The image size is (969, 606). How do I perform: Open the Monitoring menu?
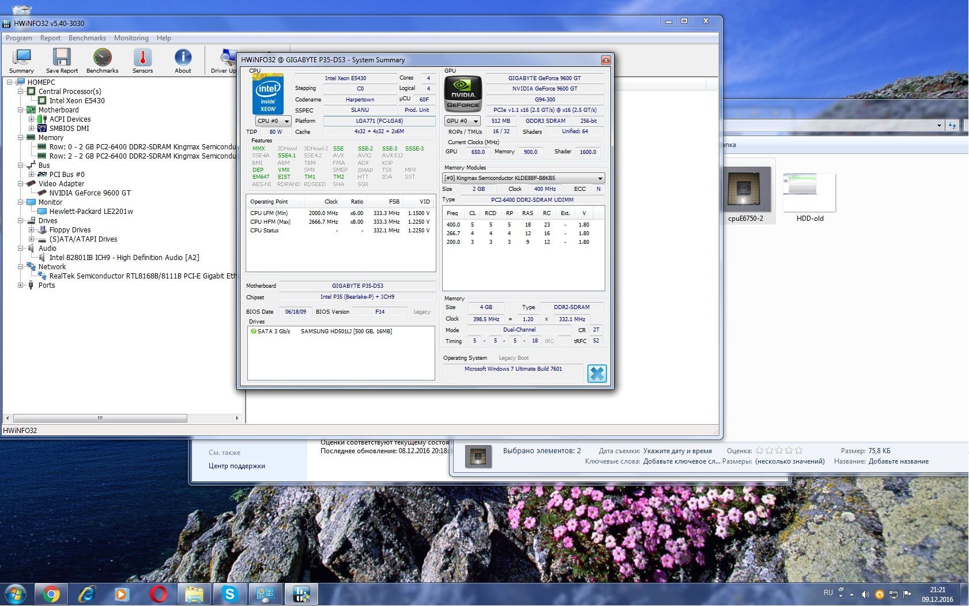(131, 38)
